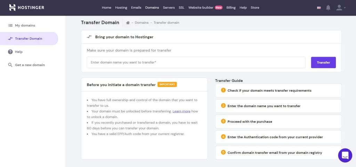Open the user account avatar menu

click(341, 8)
